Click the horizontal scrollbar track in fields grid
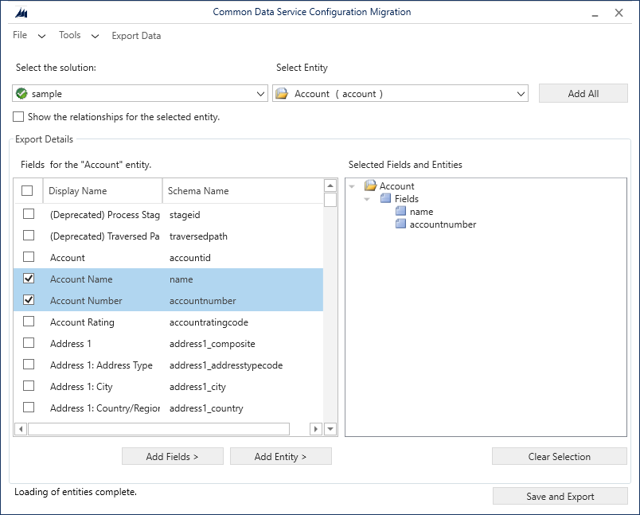 300,429
